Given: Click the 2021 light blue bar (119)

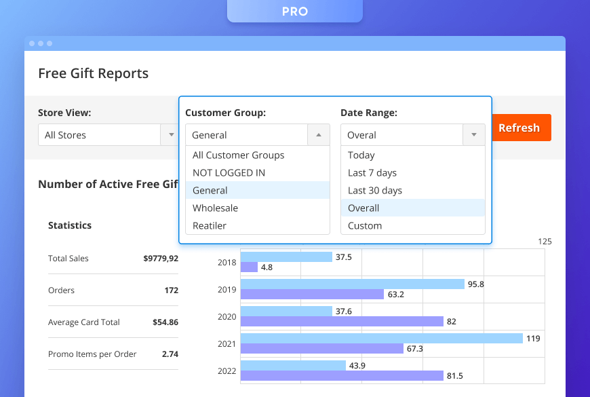Looking at the screenshot, I should (x=381, y=338).
